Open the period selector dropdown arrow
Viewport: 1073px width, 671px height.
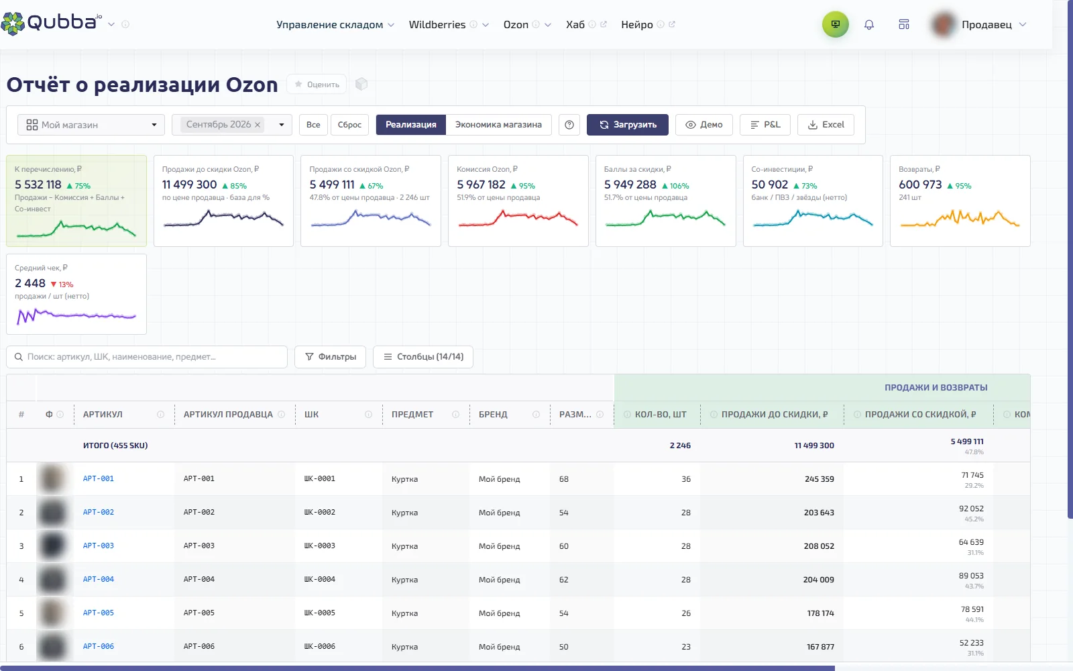click(x=282, y=125)
